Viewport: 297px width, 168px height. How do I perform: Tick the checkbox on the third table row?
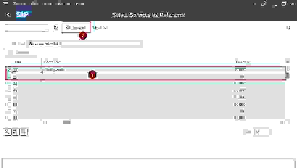point(7,84)
